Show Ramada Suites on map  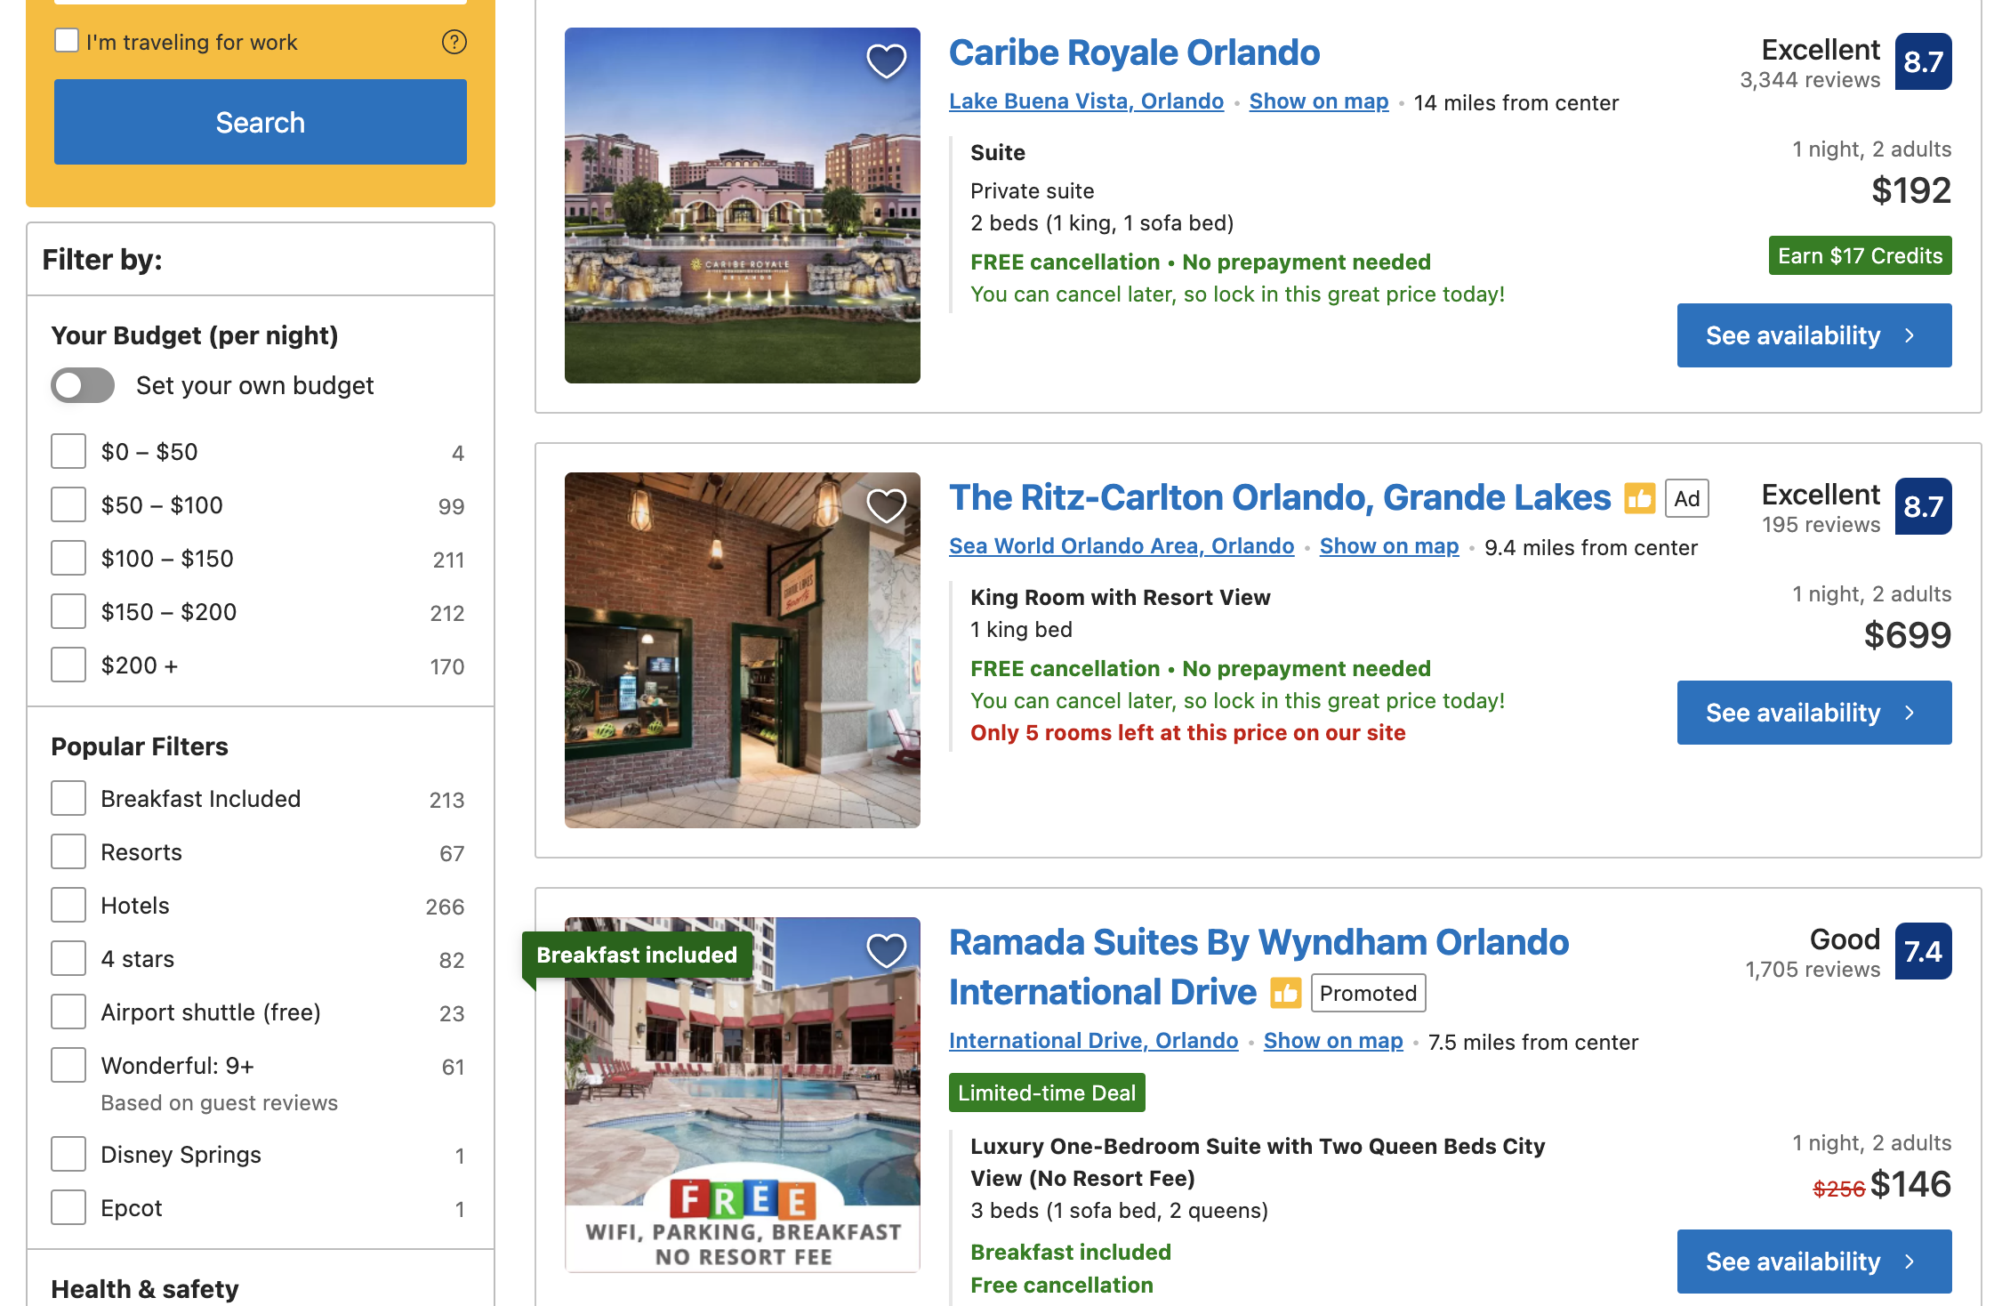click(x=1332, y=1041)
